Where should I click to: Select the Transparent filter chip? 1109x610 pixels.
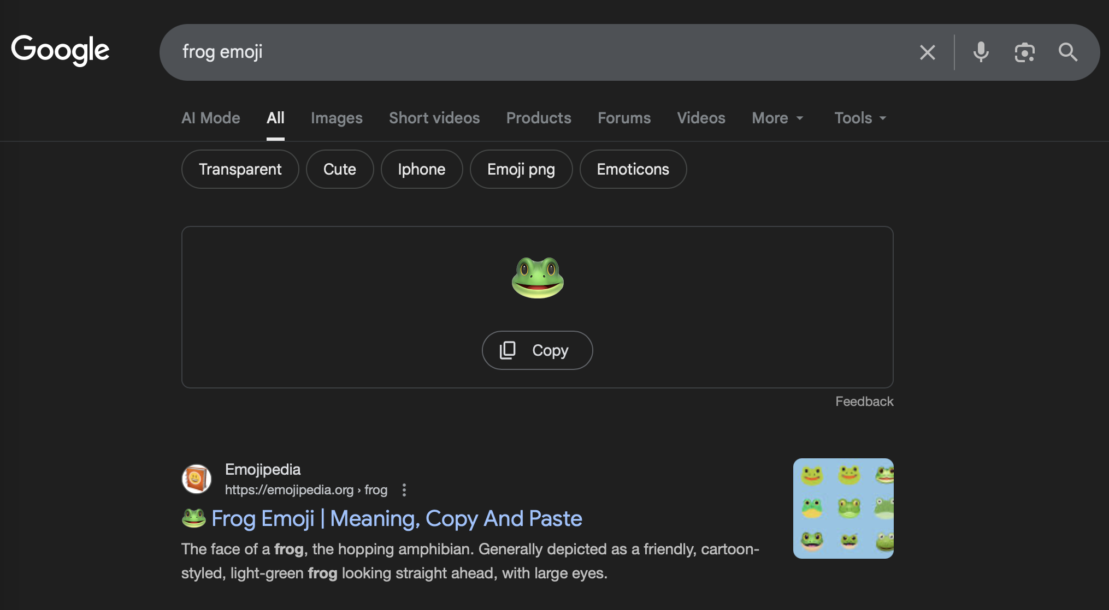(240, 169)
